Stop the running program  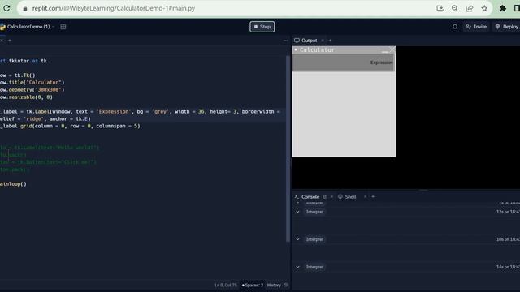click(x=262, y=27)
